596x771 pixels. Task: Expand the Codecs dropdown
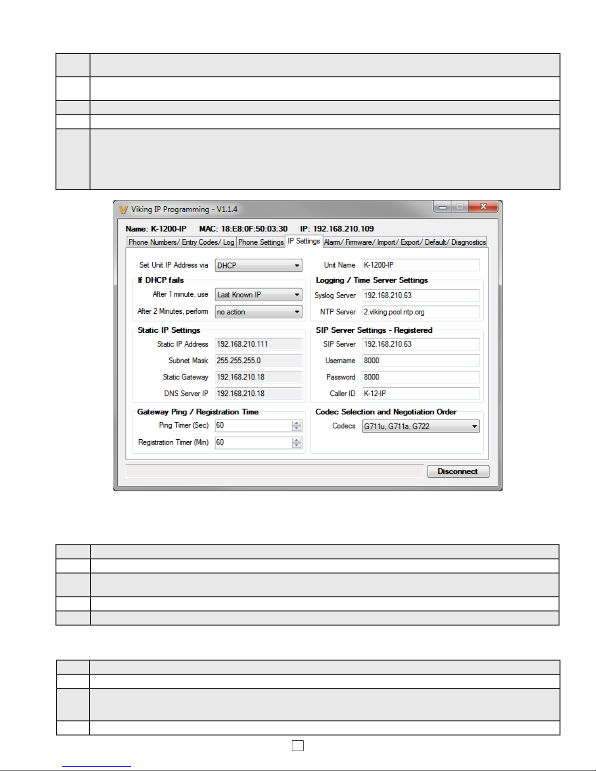click(x=421, y=427)
